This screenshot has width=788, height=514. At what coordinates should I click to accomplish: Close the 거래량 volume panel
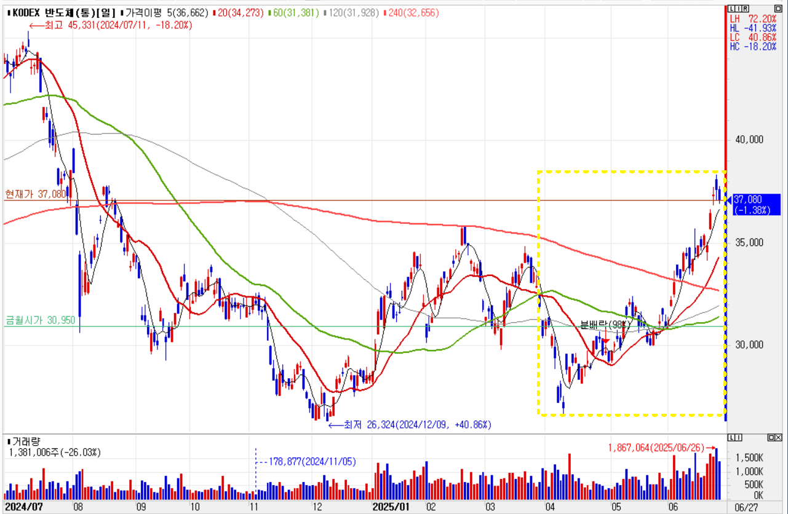[778, 437]
